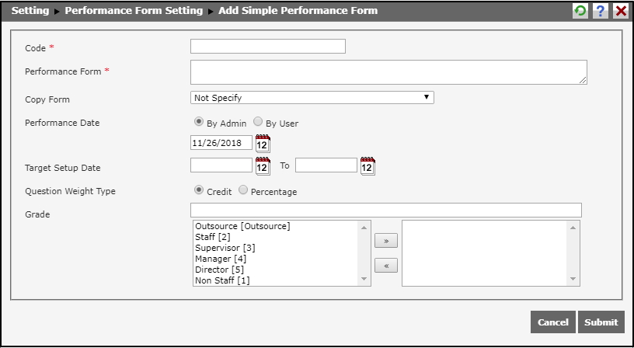Move selected grade right with » button
The image size is (634, 348).
click(386, 241)
